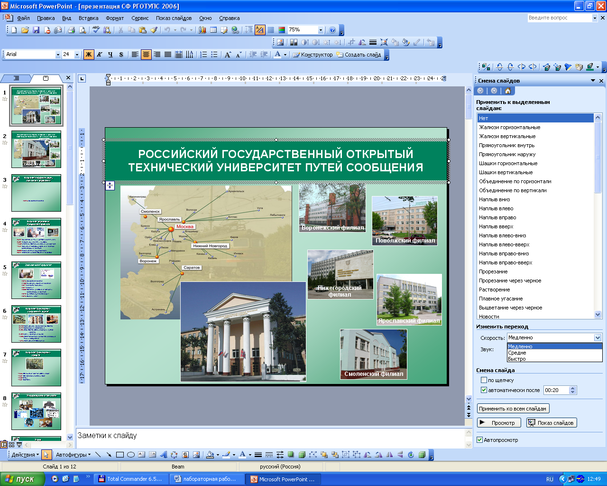The image size is (607, 486).
Task: Align text left
Action: pyautogui.click(x=135, y=55)
